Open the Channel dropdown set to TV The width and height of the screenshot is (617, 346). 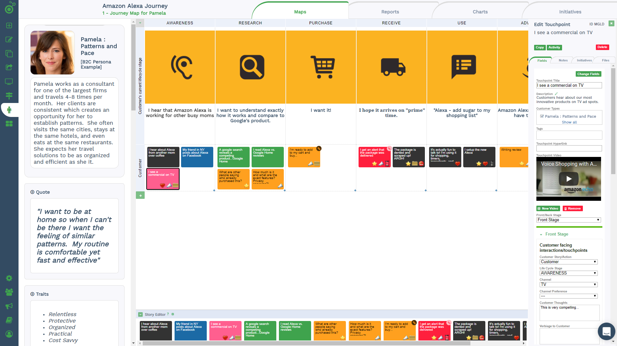pyautogui.click(x=568, y=284)
